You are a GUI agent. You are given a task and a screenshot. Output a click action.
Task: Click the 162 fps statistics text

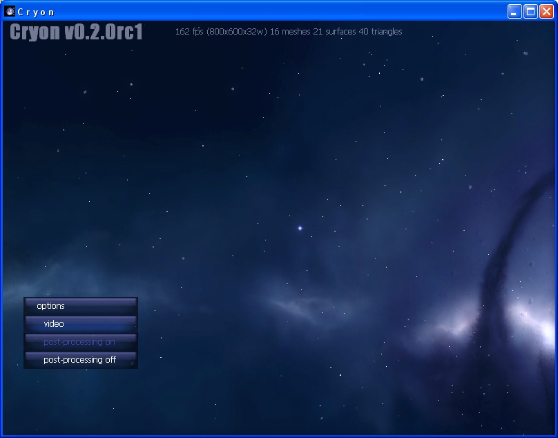pyautogui.click(x=289, y=32)
